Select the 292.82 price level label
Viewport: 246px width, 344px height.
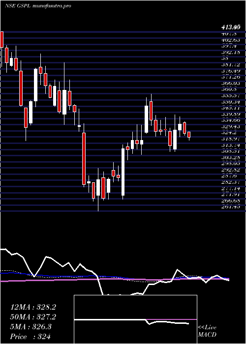(231, 170)
